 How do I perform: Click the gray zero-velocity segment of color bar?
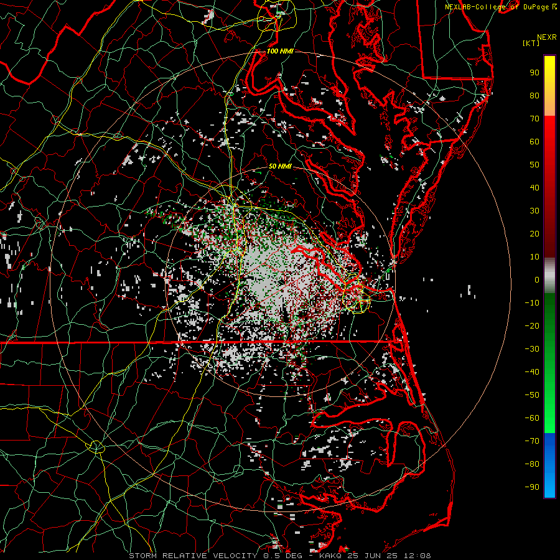(x=549, y=276)
